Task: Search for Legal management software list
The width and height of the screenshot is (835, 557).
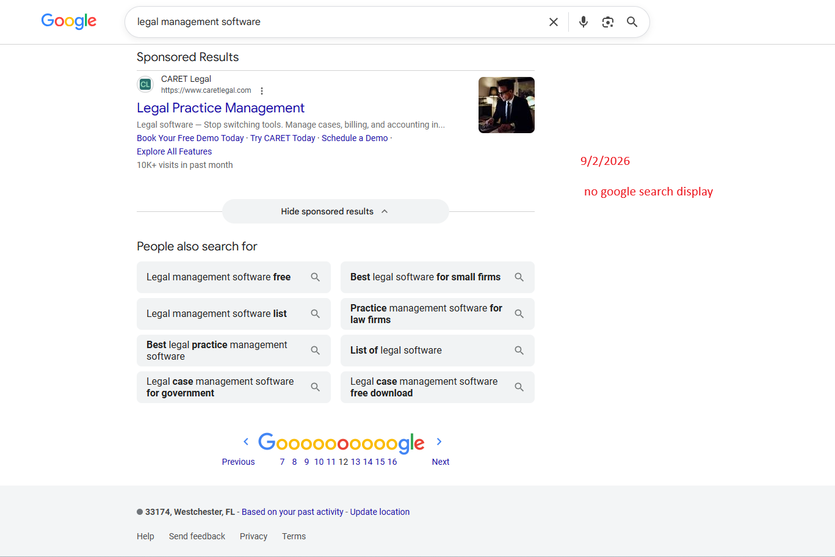Action: (x=234, y=314)
